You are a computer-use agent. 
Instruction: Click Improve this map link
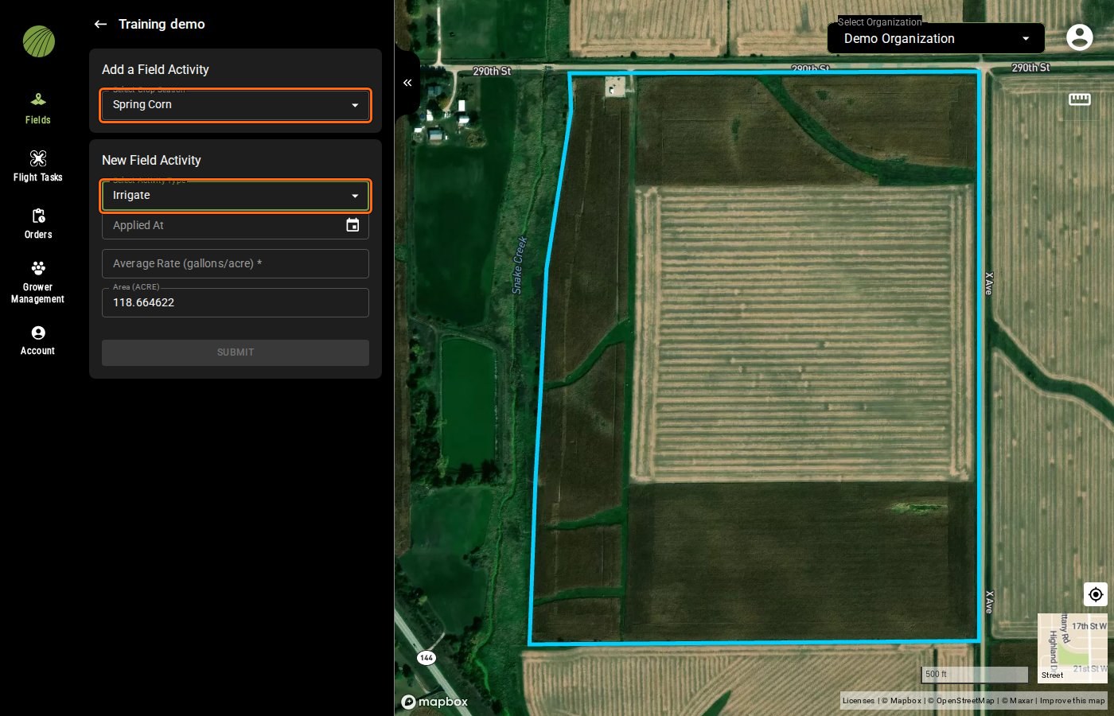coord(1072,701)
